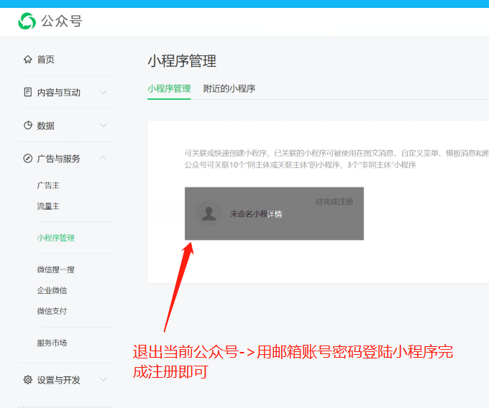Viewport: 489px width, 408px height.
Task: Select the 小程序管理 tab
Action: (x=169, y=89)
